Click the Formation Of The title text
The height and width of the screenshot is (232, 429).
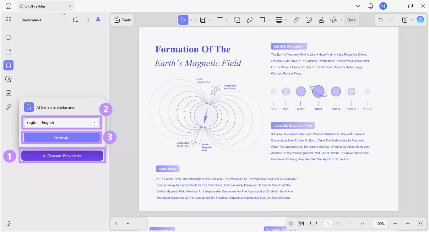tap(193, 49)
